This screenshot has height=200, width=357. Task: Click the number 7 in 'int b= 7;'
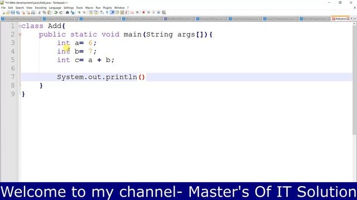point(90,52)
